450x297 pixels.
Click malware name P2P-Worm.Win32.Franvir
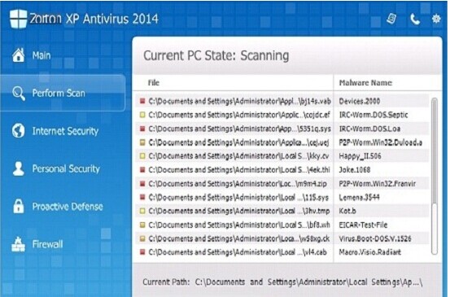(x=377, y=184)
